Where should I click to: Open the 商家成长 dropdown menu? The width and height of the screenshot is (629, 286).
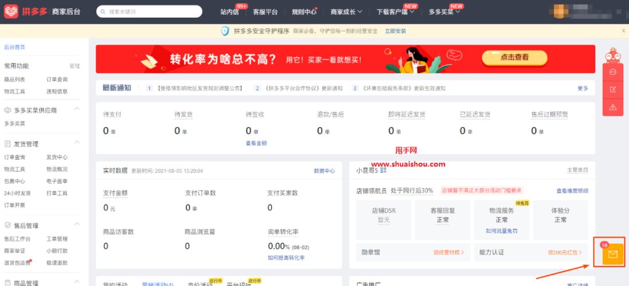point(347,12)
